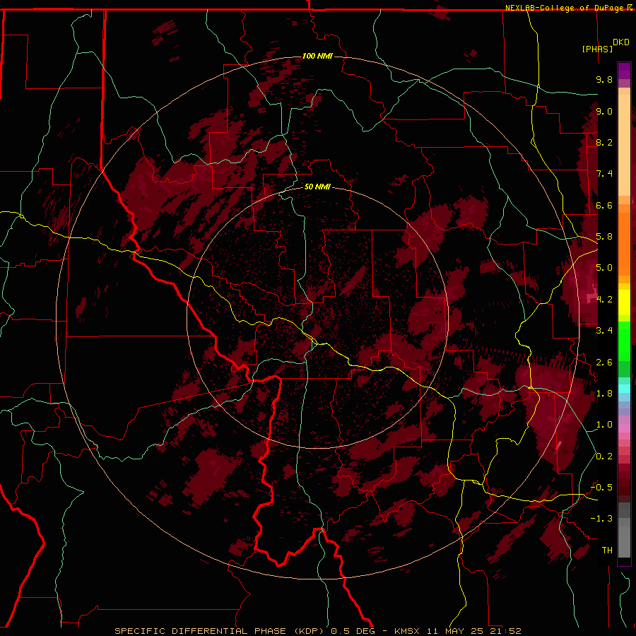Select the 1.8 value on the color scale
Image resolution: width=636 pixels, height=636 pixels.
click(604, 394)
